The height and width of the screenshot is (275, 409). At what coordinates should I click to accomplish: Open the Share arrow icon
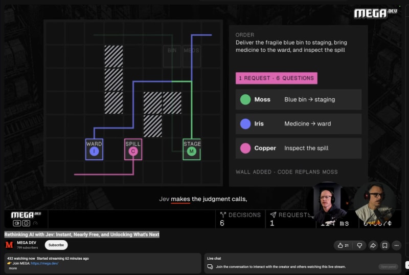[373, 245]
